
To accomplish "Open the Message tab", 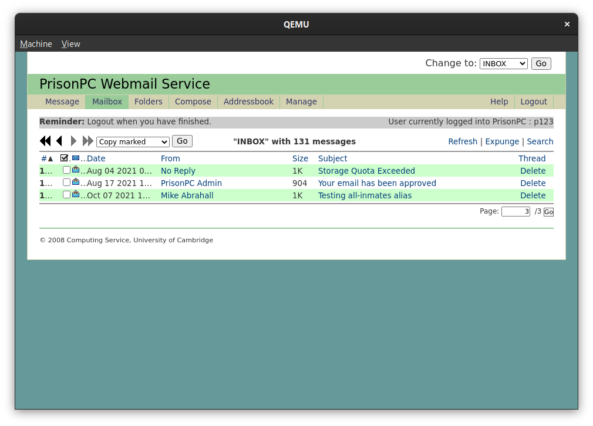I will pyautogui.click(x=62, y=102).
